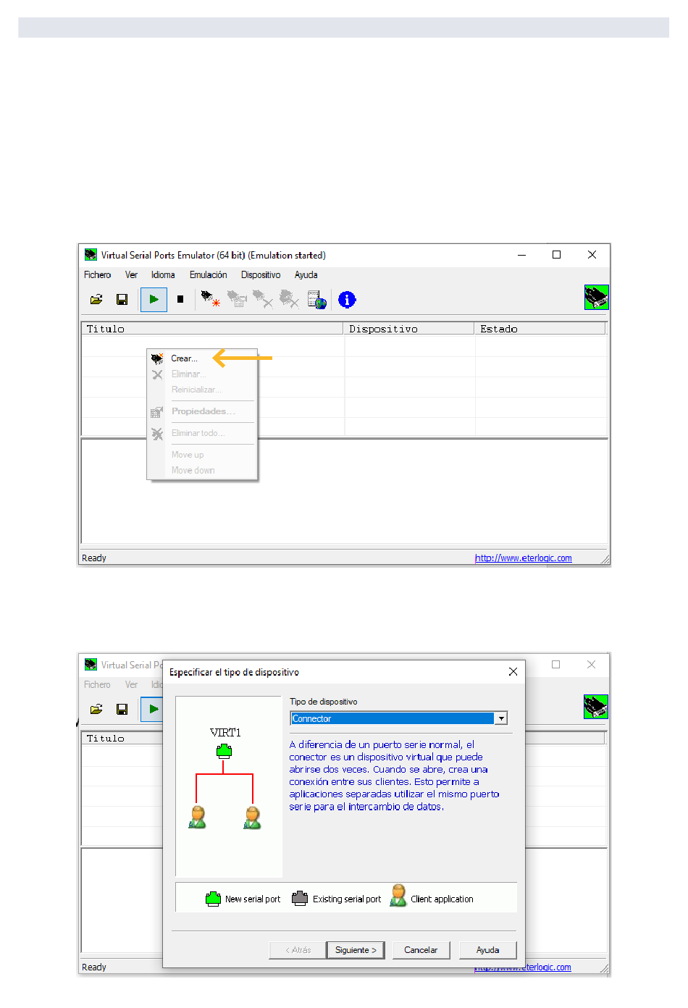Screen dimensions: 688x1008
Task: Click the blue Connector description paragraph
Action: 395,776
